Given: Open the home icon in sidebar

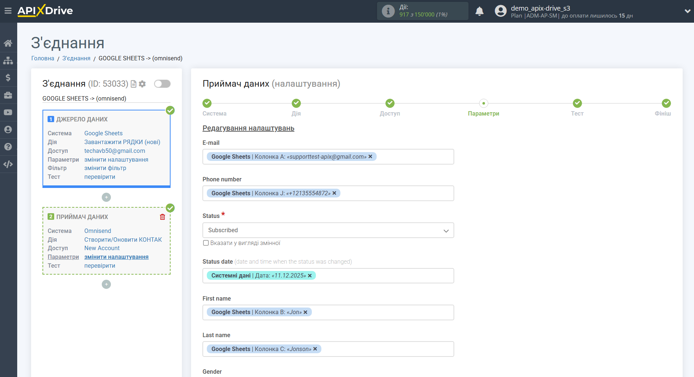Looking at the screenshot, I should click(x=8, y=43).
